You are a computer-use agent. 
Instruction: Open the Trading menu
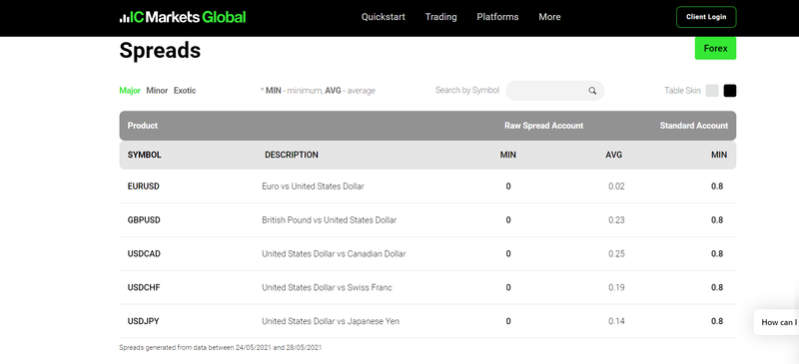point(440,17)
